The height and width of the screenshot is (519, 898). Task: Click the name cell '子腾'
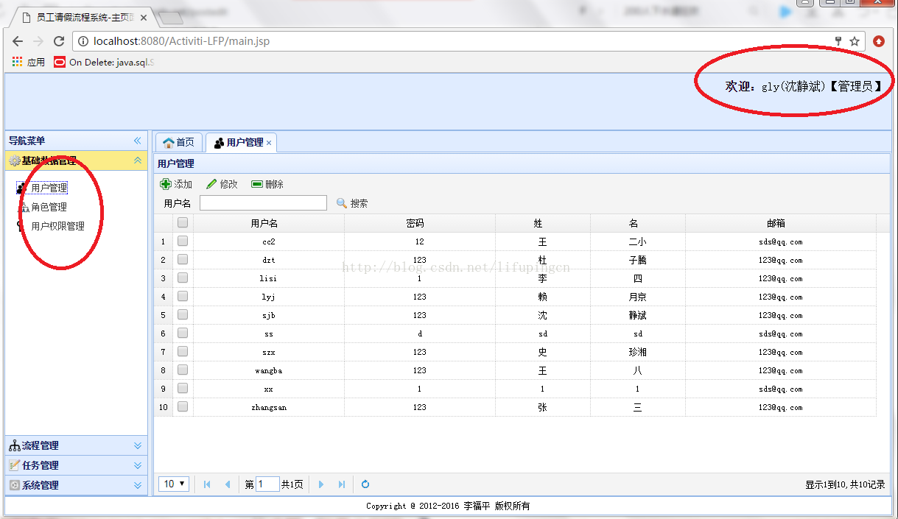tap(638, 260)
